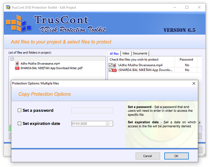Screen dimensions: 210x167
Task: Click the file name \SHARDA BAL NIKETAN App Downlo... in list
Action: (145, 70)
